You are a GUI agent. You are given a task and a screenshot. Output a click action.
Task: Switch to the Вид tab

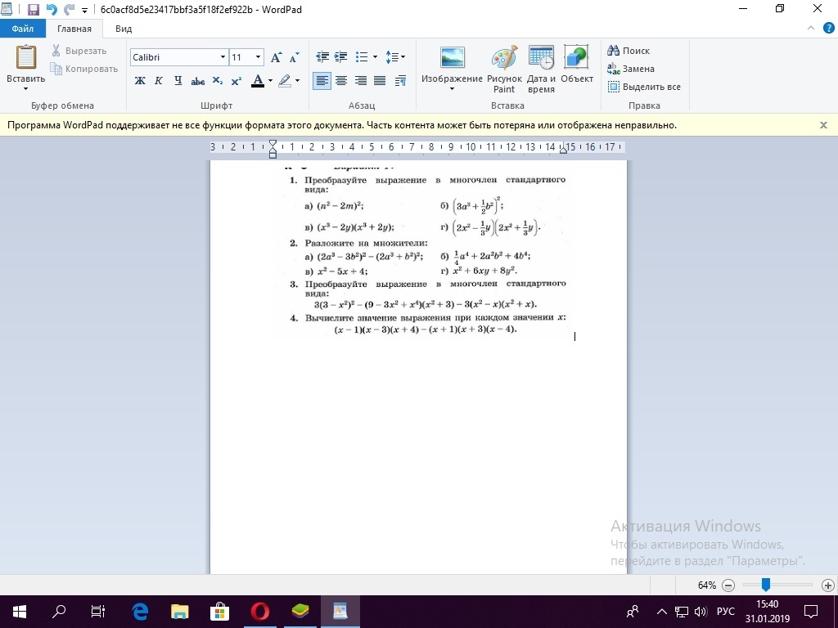pyautogui.click(x=124, y=29)
